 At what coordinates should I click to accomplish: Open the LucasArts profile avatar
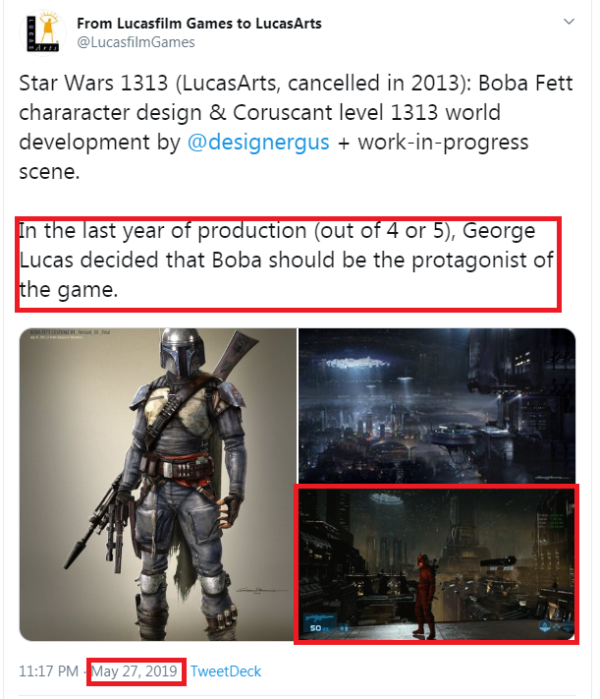click(42, 32)
